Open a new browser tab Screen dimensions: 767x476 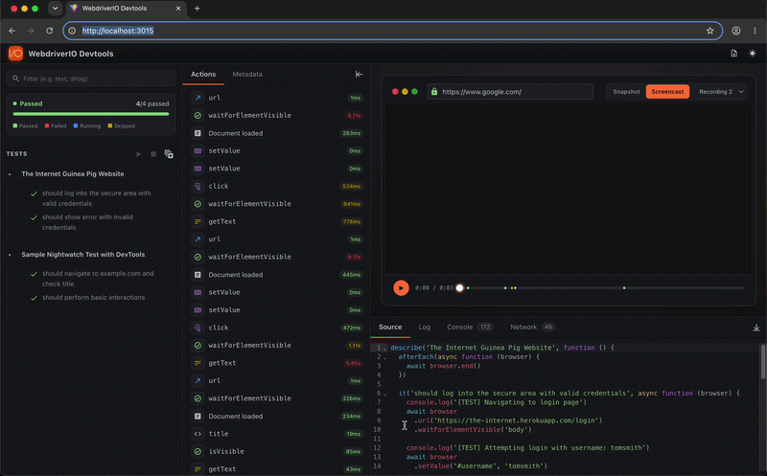tap(198, 9)
